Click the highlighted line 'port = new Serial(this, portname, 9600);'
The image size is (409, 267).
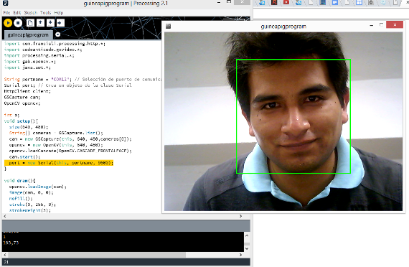click(59, 163)
